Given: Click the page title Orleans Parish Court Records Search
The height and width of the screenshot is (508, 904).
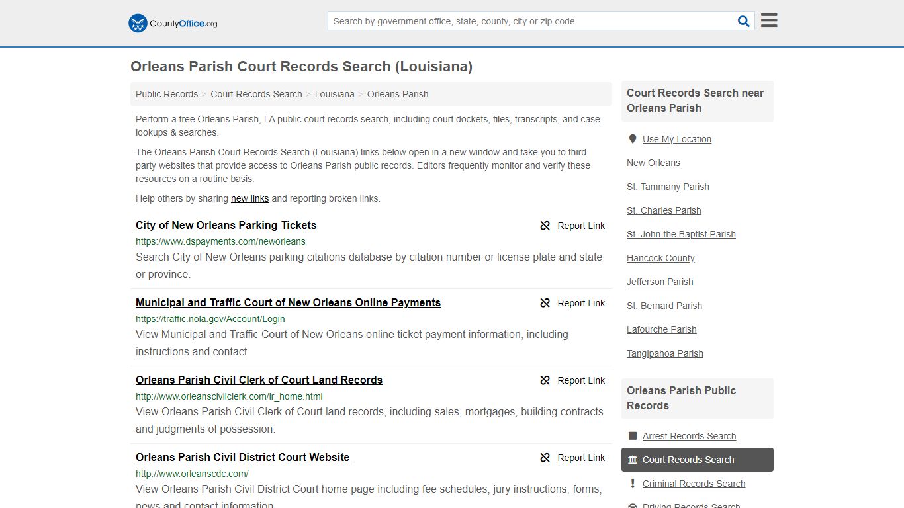Looking at the screenshot, I should (301, 67).
